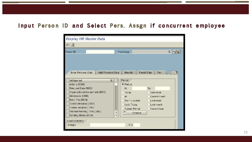Open the Benefits tab

(x=129, y=73)
